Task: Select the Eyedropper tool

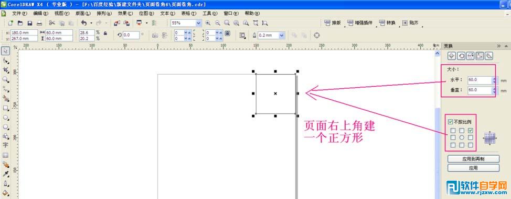Action: pyautogui.click(x=6, y=174)
